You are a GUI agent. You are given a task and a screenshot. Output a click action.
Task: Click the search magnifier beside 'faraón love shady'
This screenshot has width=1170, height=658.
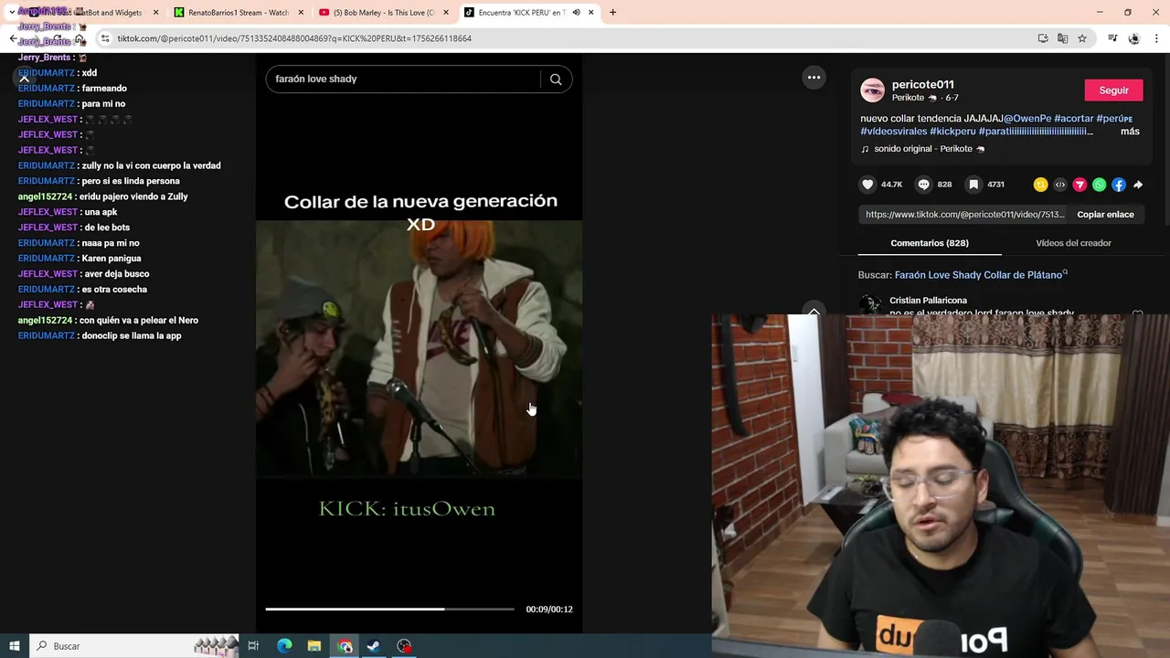pyautogui.click(x=556, y=80)
